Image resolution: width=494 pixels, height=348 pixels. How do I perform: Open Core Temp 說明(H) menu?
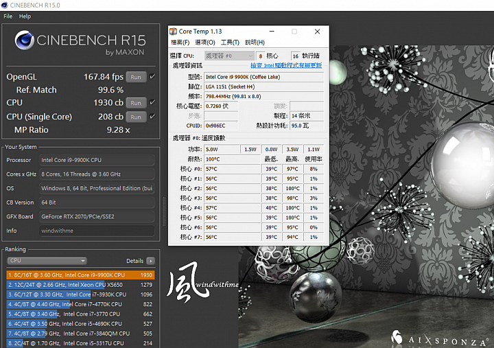(x=255, y=43)
